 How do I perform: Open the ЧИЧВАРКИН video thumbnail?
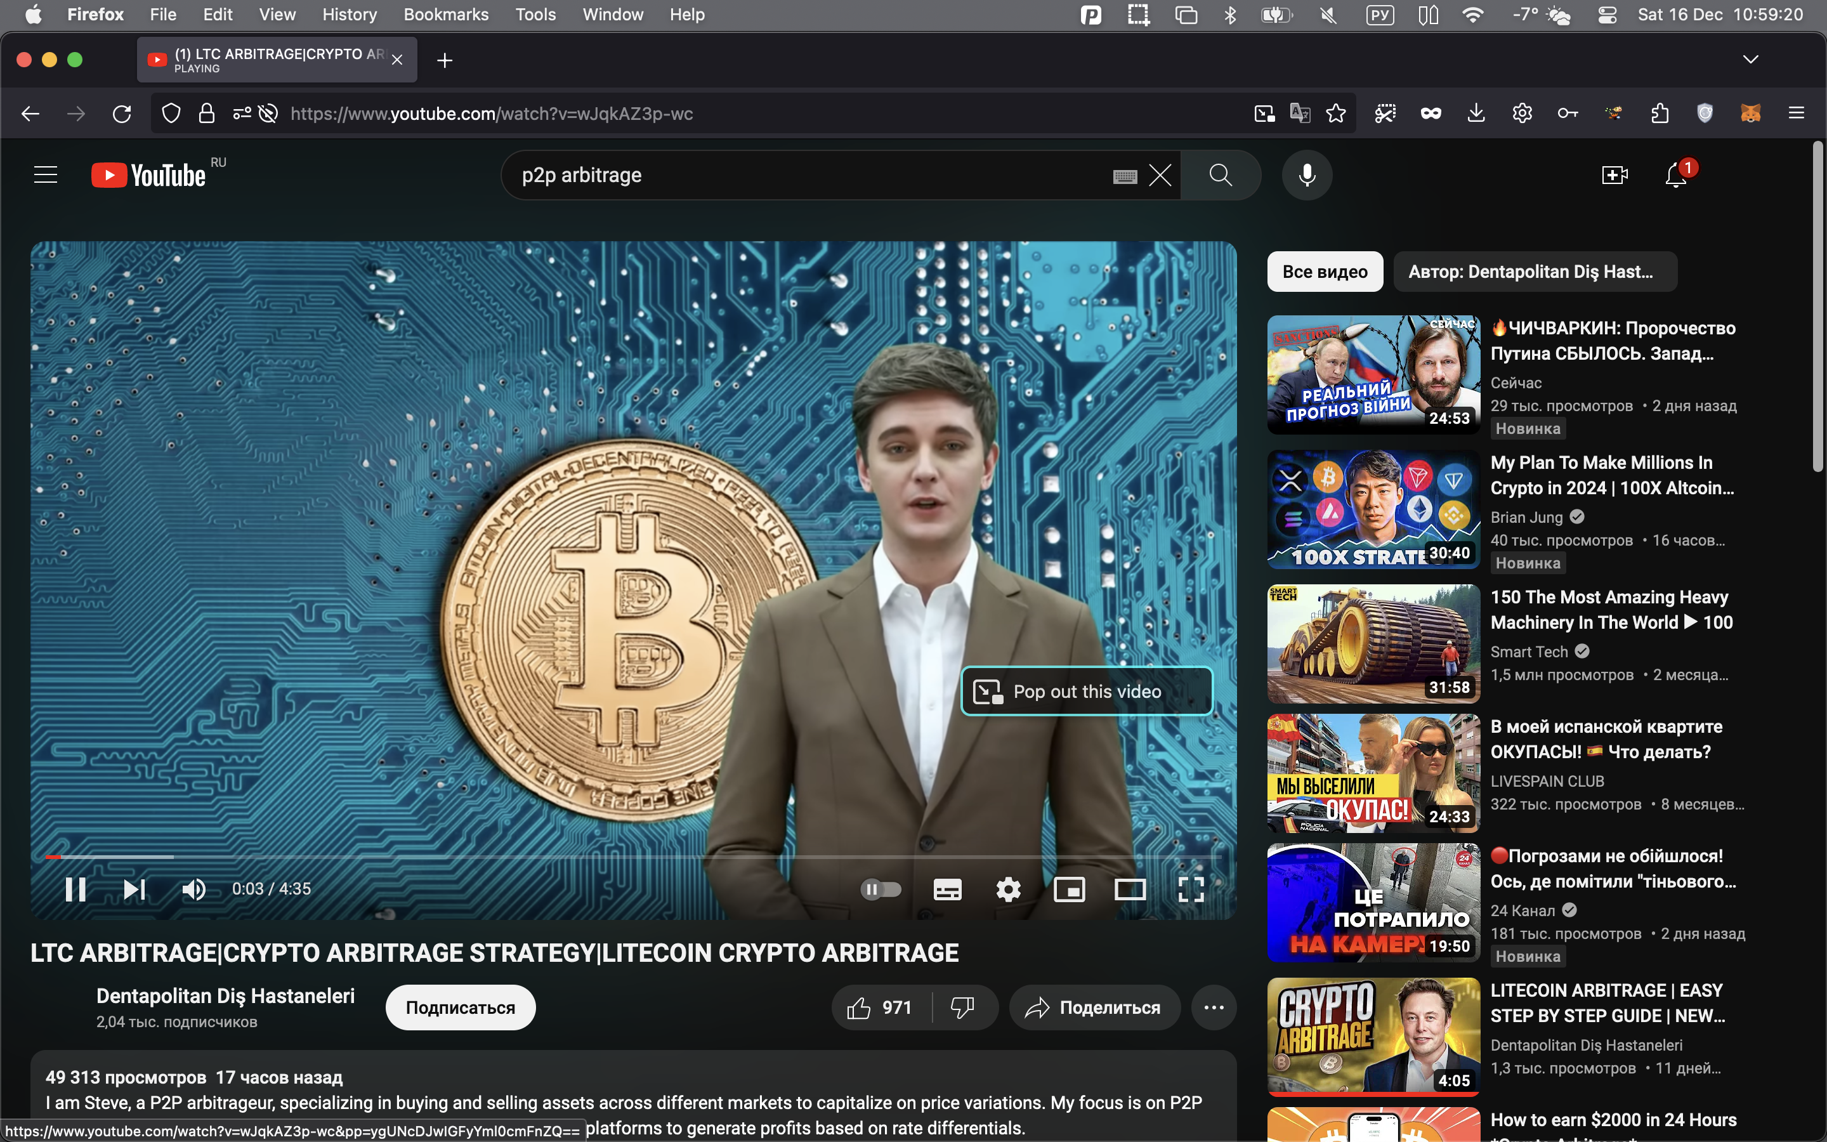point(1373,374)
